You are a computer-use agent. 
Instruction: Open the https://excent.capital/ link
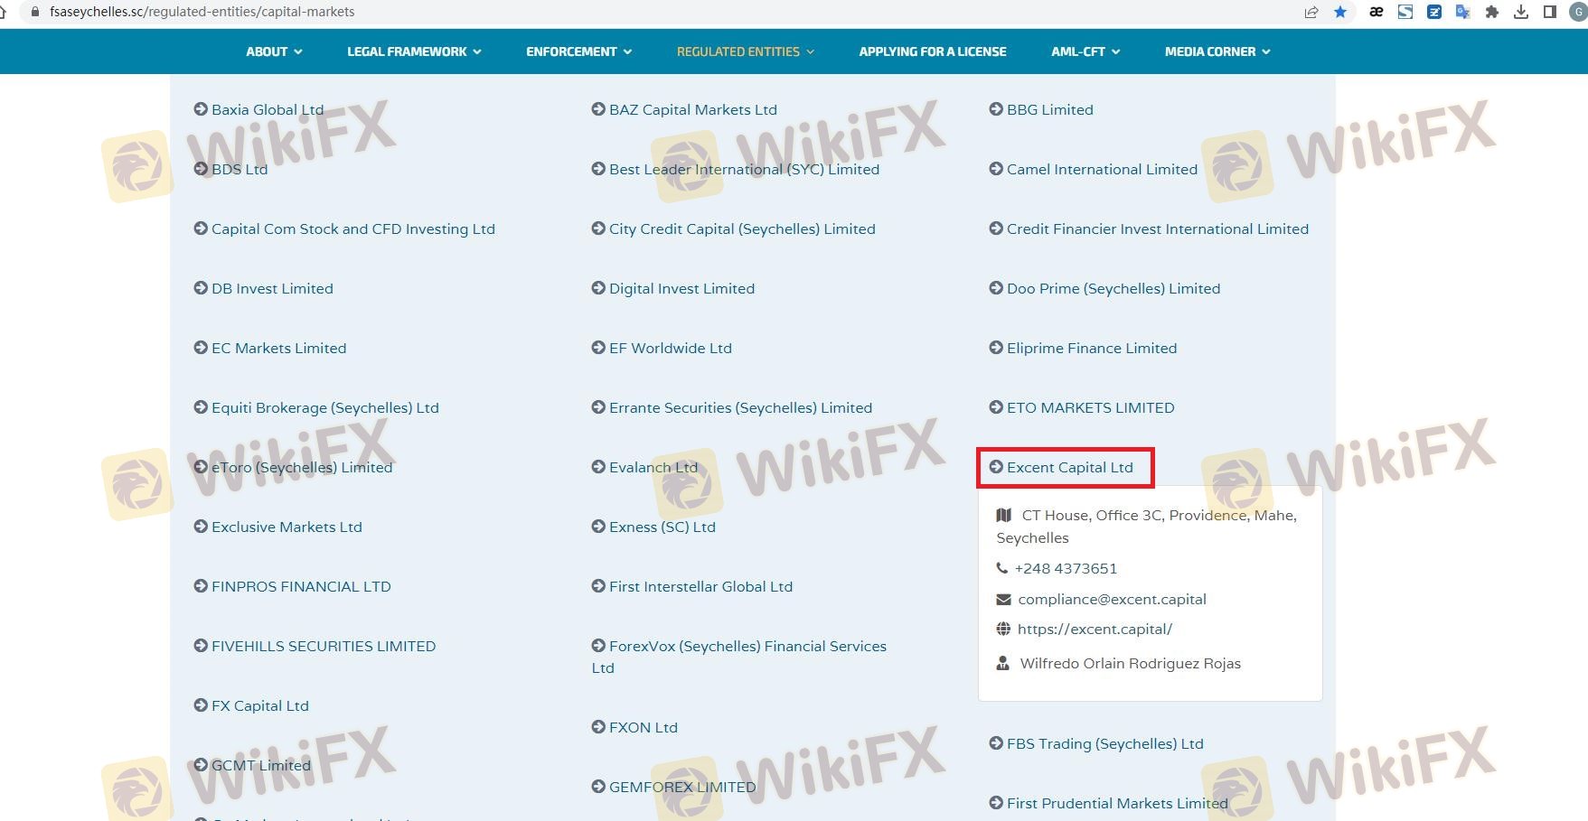pyautogui.click(x=1095, y=630)
